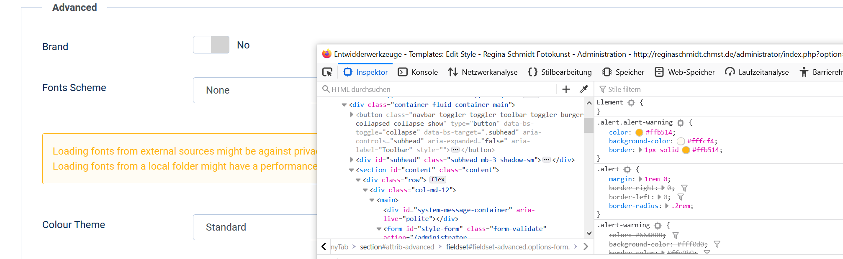The width and height of the screenshot is (843, 259).
Task: Click the border color #ffb514 swatch
Action: 686,150
